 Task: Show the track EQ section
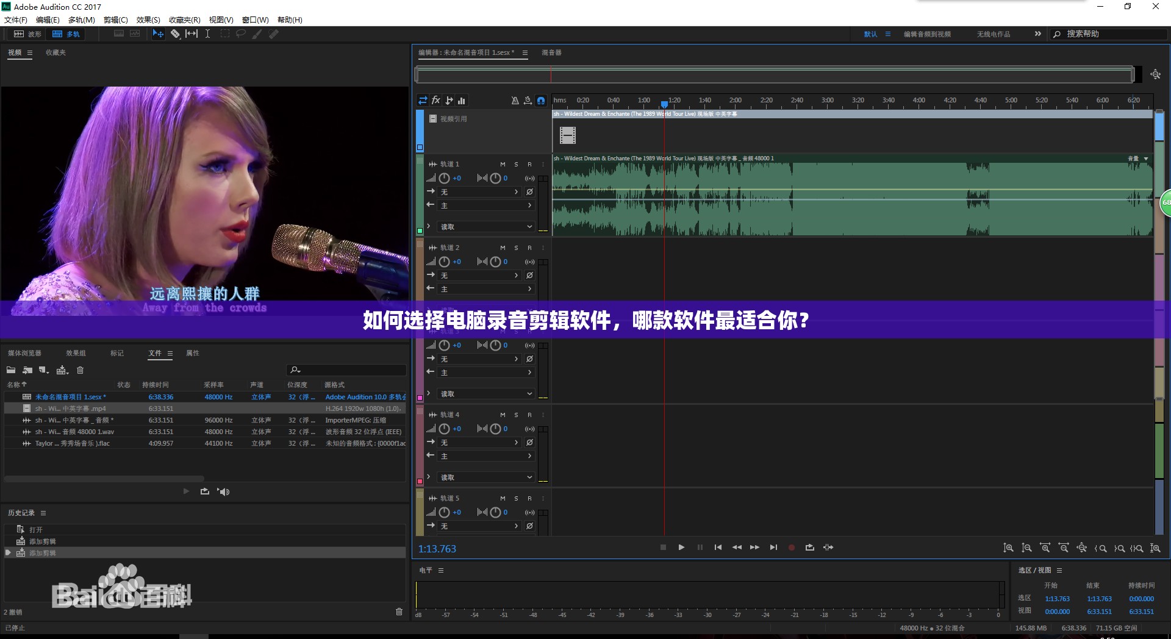pos(462,101)
